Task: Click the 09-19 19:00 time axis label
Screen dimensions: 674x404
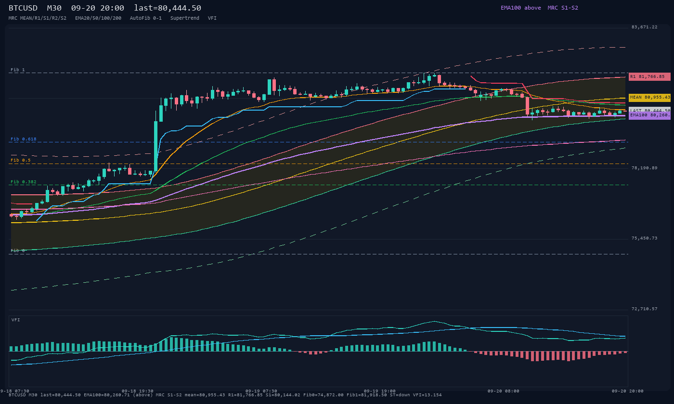Action: pyautogui.click(x=380, y=391)
